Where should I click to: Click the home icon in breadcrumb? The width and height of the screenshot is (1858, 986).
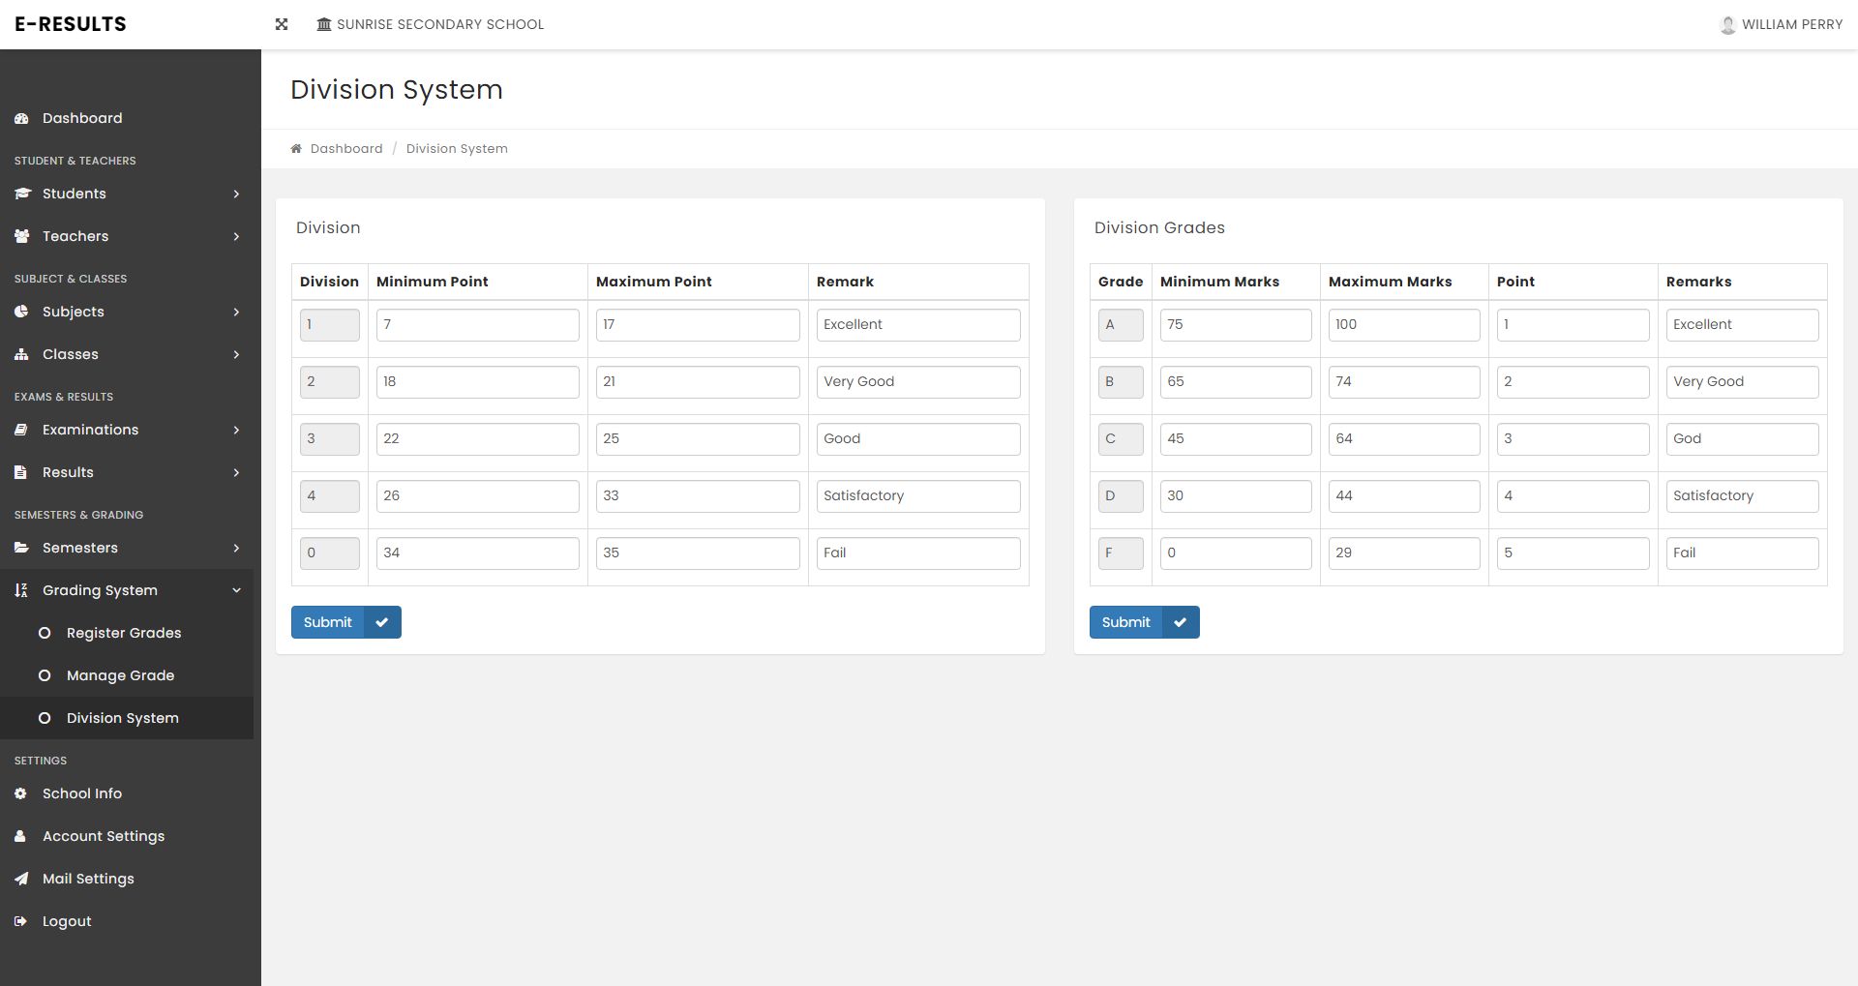(x=296, y=149)
